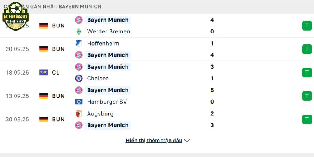Click German flag in 20.09.25 row
Viewport: 314px width, 157px height.
[x=44, y=49]
